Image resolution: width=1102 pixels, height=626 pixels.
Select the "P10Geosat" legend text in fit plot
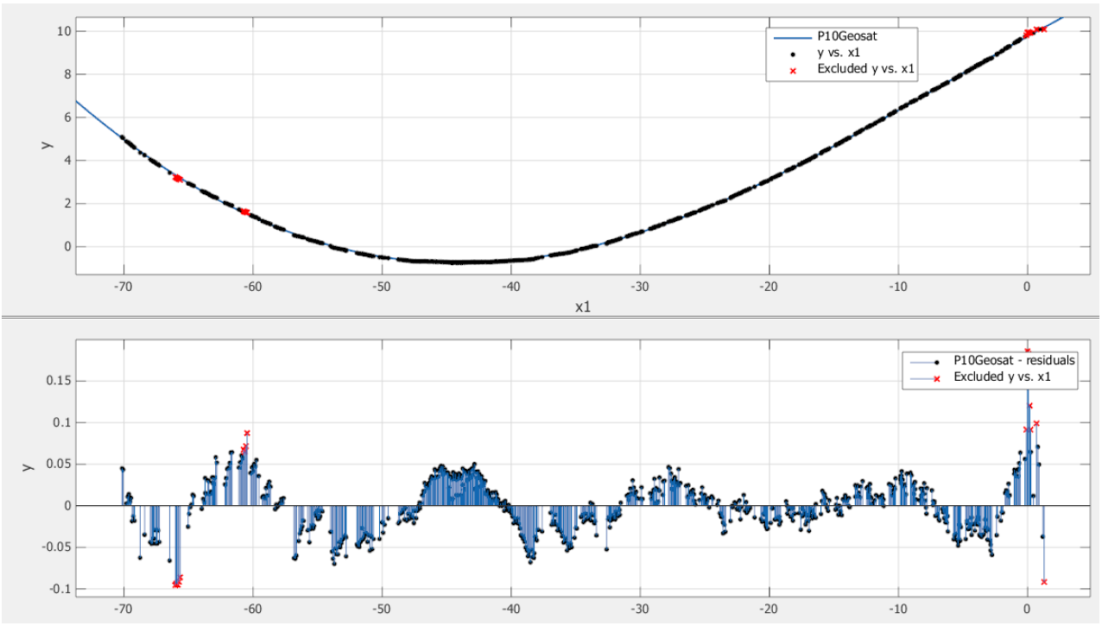pos(841,38)
